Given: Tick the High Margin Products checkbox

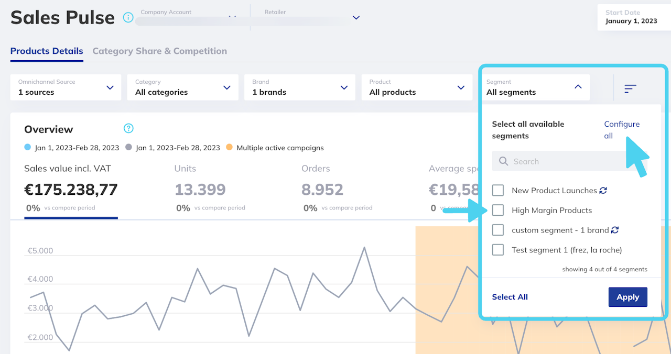Looking at the screenshot, I should pyautogui.click(x=498, y=211).
